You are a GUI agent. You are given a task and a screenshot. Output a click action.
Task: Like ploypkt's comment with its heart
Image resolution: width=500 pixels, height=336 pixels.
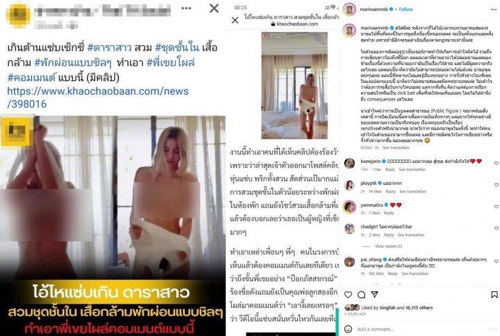point(496,185)
